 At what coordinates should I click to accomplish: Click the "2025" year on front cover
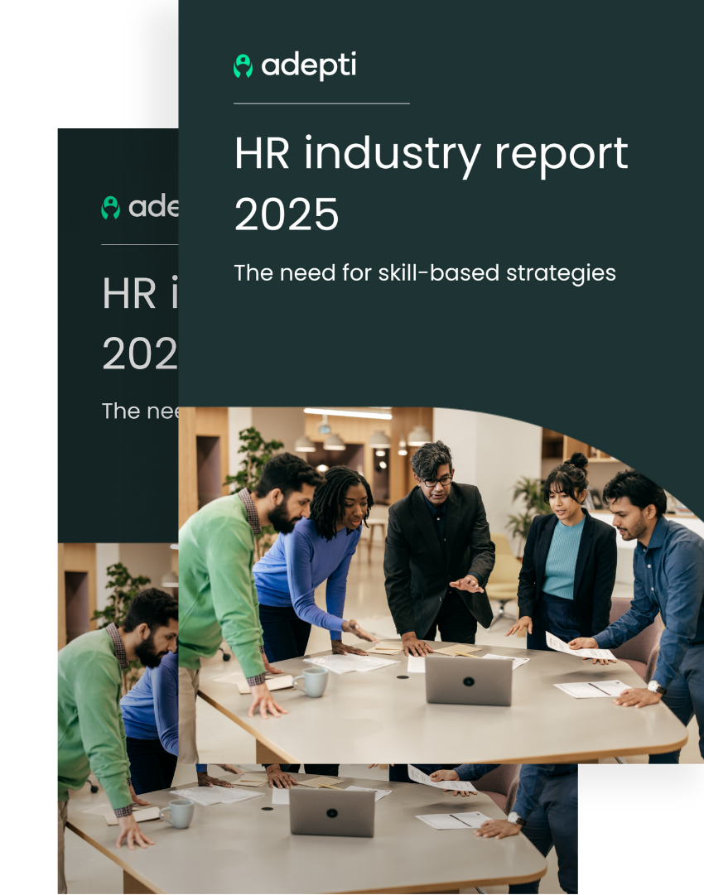click(x=287, y=214)
